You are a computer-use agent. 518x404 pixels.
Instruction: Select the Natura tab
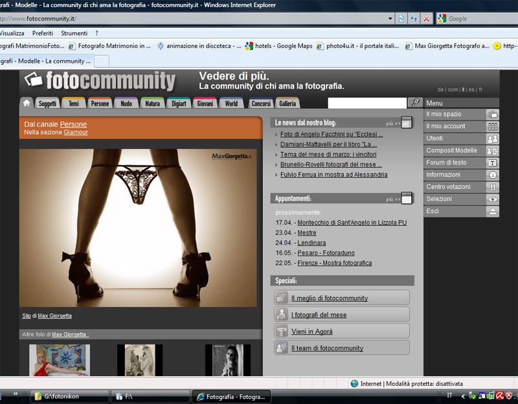(x=152, y=104)
